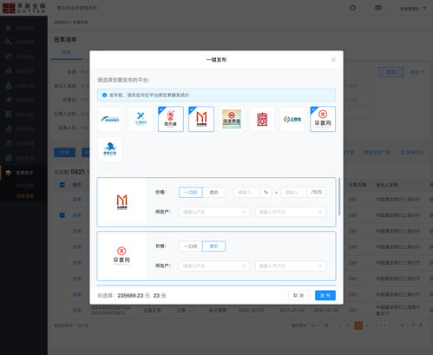This screenshot has width=433, height=355.
Task: Click the home icon in the sidebar
Action: coord(9,28)
